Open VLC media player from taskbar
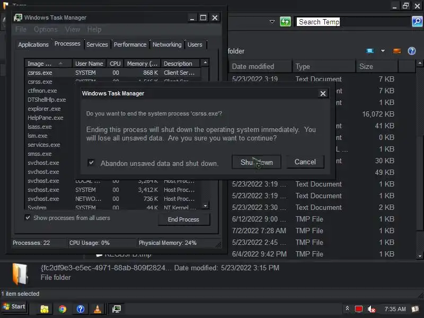This screenshot has width=424, height=318. pos(98,309)
